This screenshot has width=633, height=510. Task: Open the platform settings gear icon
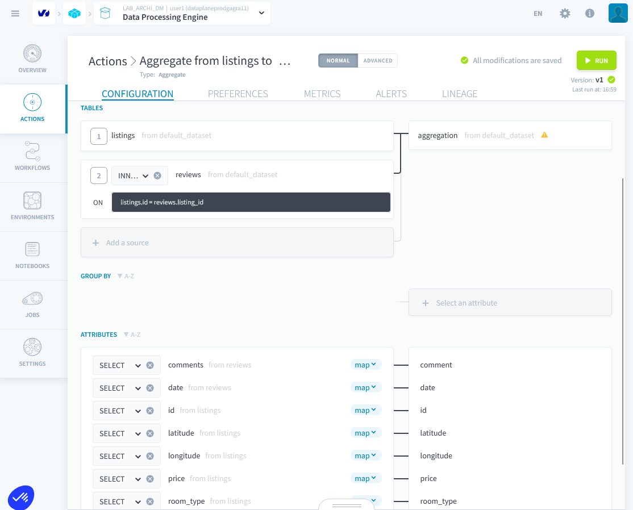point(565,13)
